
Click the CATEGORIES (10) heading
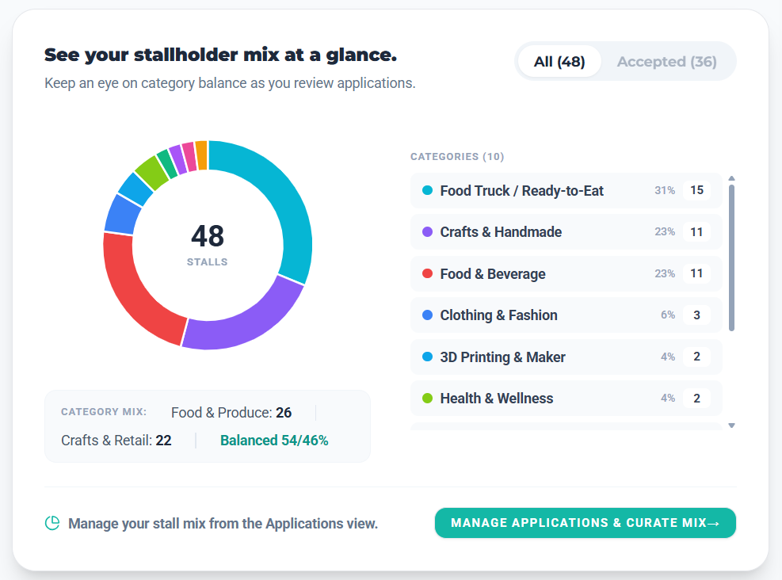click(x=457, y=157)
